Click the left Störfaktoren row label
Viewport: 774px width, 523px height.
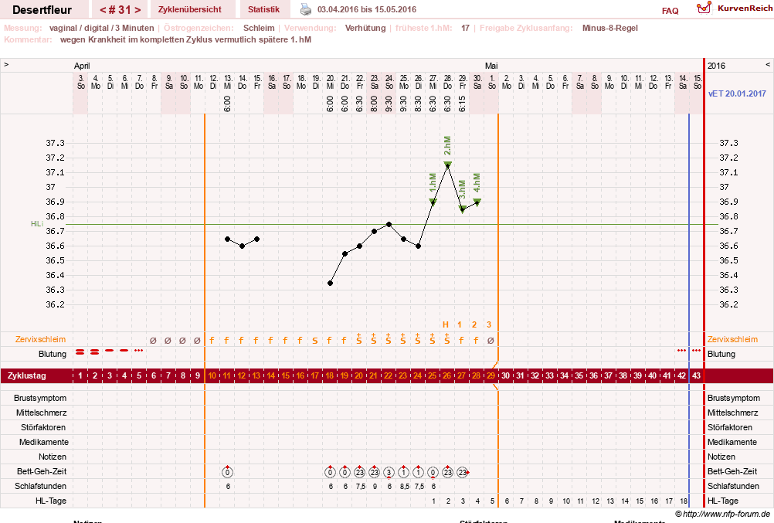point(43,427)
